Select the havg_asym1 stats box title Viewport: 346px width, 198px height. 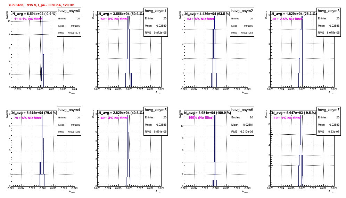click(156, 11)
